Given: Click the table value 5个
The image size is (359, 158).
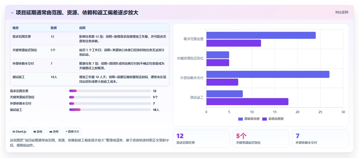Looking at the screenshot, I should 53,50.
